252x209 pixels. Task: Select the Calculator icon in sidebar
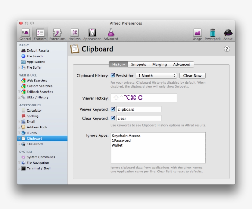click(x=23, y=110)
